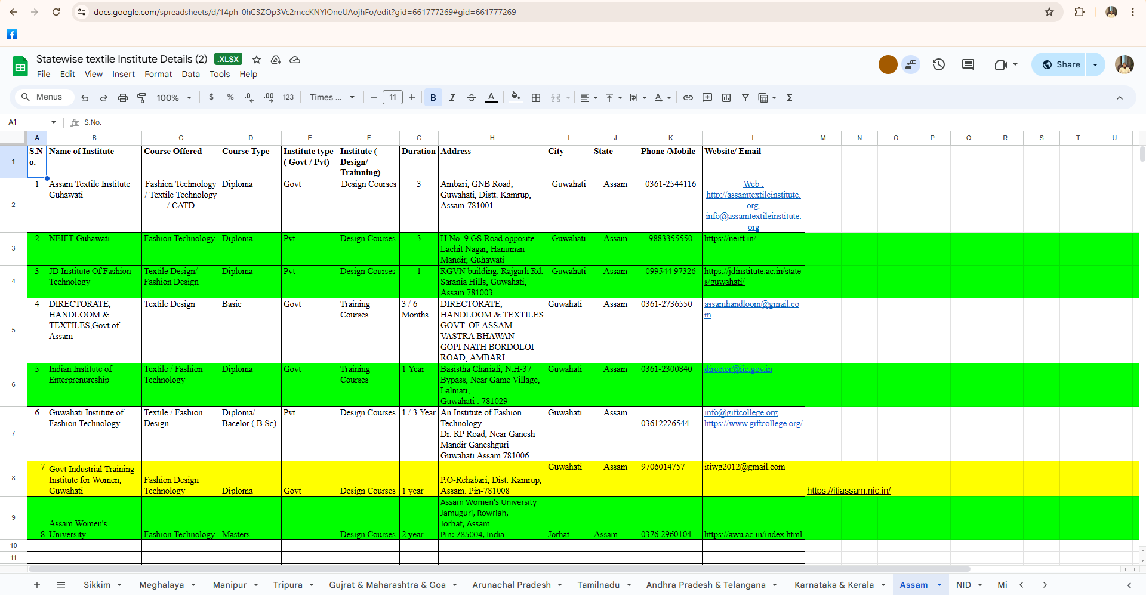Open the font family Times dropdown
1146x595 pixels.
coord(332,97)
